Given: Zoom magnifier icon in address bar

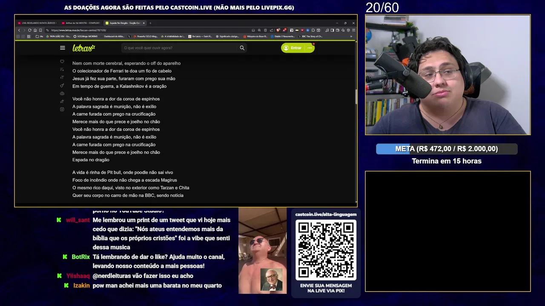Looking at the screenshot, I should [x=259, y=30].
